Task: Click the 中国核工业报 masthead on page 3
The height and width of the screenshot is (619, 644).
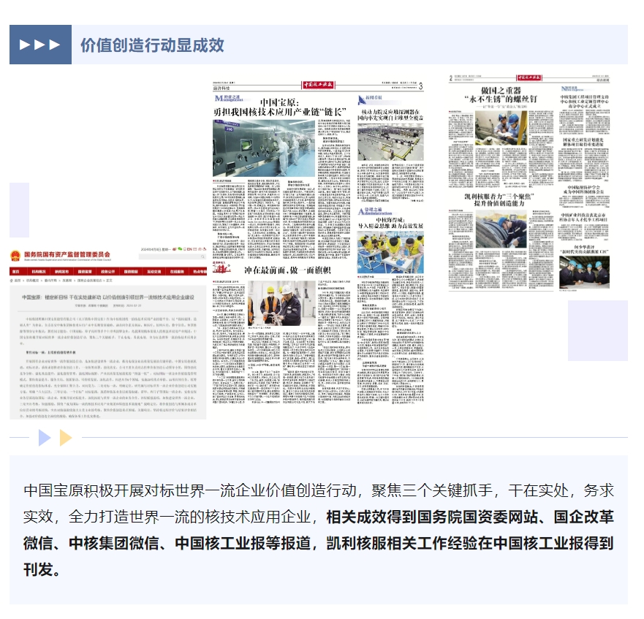Action: click(x=318, y=85)
